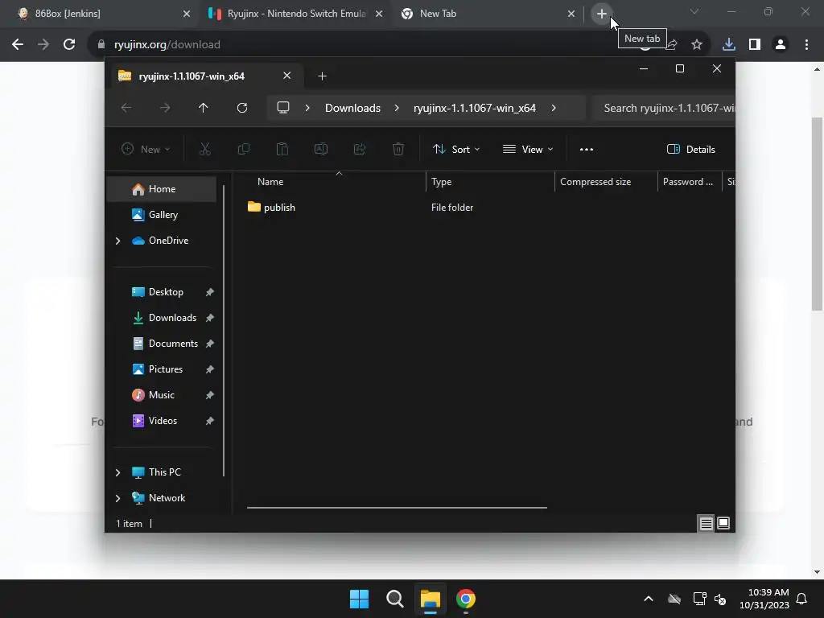Image resolution: width=824 pixels, height=618 pixels.
Task: Click the Copy icon in Explorer toolbar
Action: pyautogui.click(x=243, y=149)
